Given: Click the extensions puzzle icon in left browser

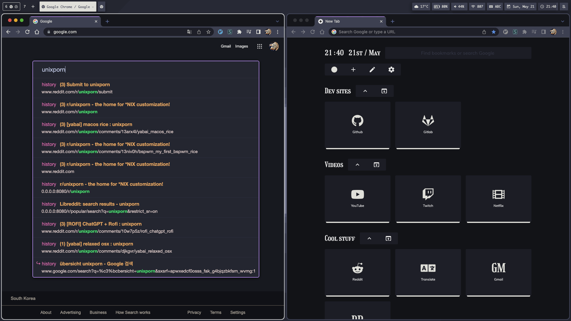Looking at the screenshot, I should pyautogui.click(x=239, y=32).
